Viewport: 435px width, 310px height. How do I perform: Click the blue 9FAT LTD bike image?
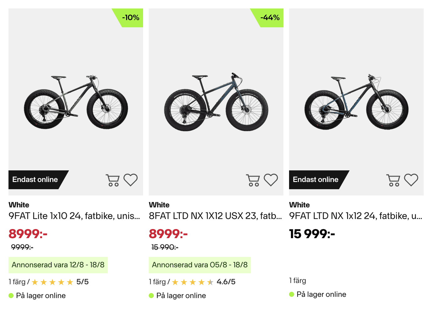(x=357, y=102)
